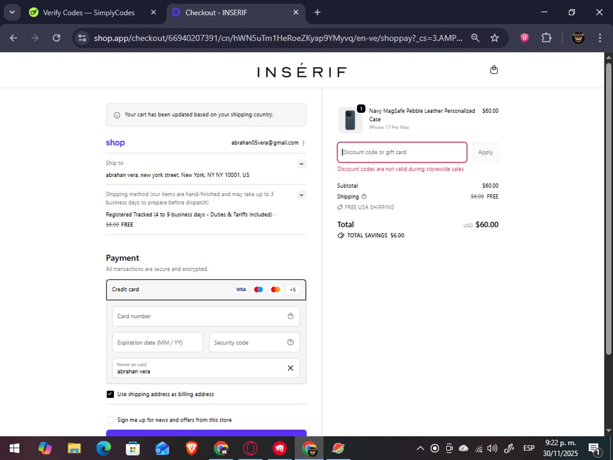The width and height of the screenshot is (613, 460).
Task: Click the discount codes not valid error message
Action: point(400,169)
